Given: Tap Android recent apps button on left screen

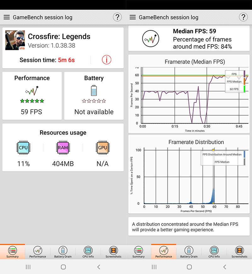Looking at the screenshot, I should pos(28,267).
